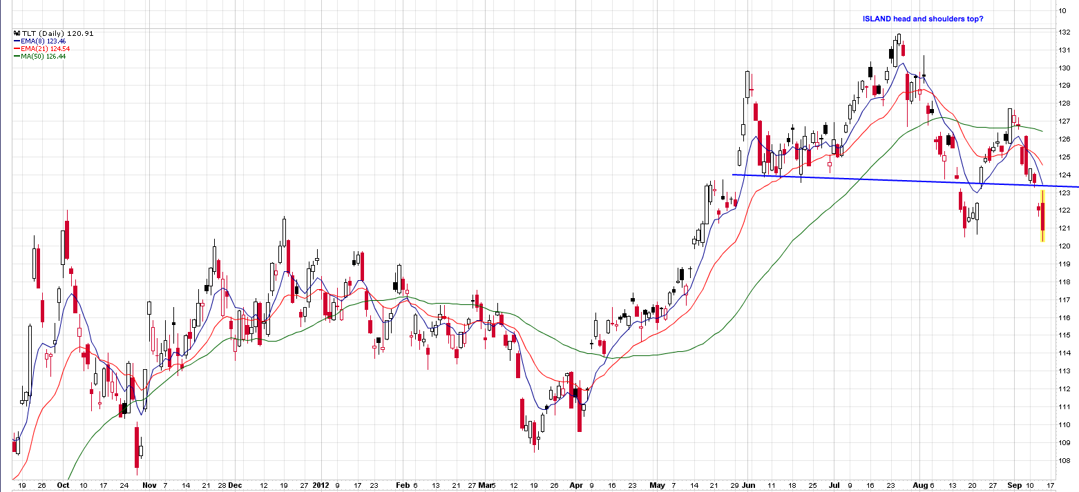Viewport: 1079px width, 492px height.
Task: Click the 132 price axis label
Action: tap(1065, 32)
